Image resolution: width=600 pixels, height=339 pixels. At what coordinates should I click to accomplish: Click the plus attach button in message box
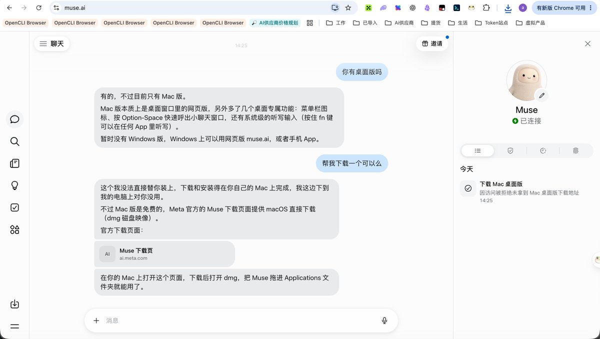coord(96,320)
